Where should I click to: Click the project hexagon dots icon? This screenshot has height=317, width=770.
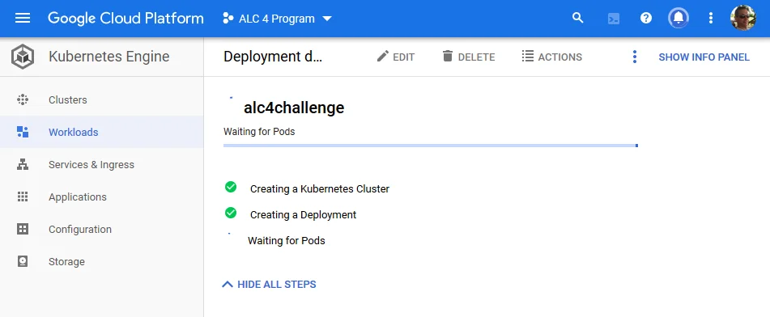(228, 19)
